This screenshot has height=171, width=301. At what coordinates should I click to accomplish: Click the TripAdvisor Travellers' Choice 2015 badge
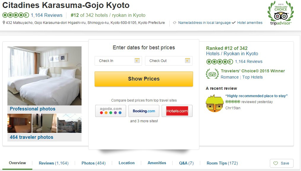click(x=281, y=13)
